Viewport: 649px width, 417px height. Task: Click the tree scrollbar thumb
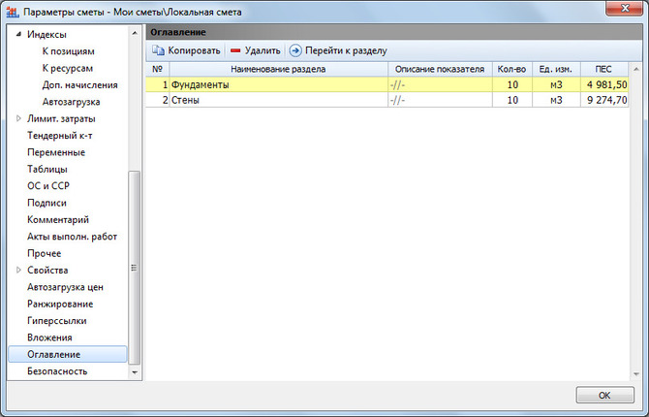click(x=135, y=268)
